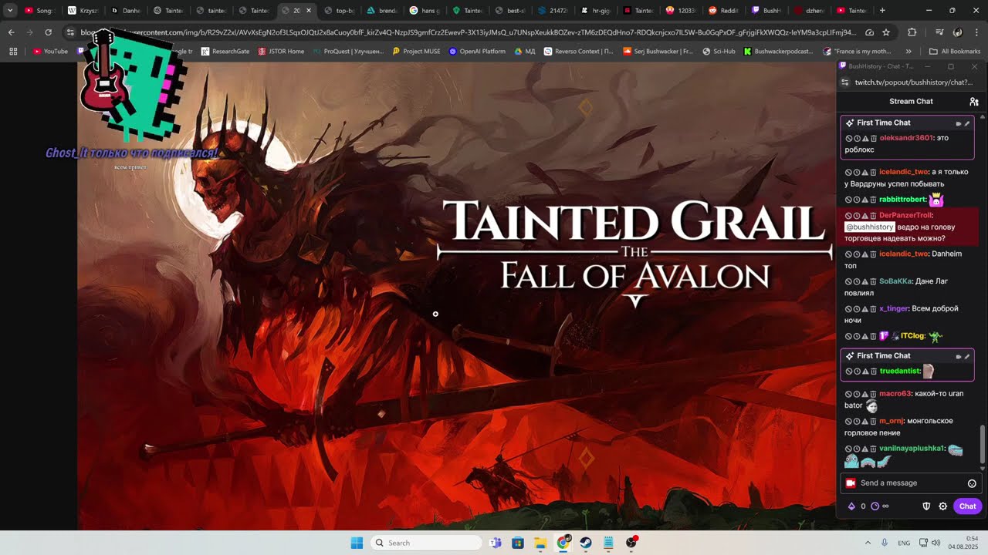The height and width of the screenshot is (555, 988).
Task: Delete rabbittrobert's message via trash icon
Action: (x=874, y=200)
